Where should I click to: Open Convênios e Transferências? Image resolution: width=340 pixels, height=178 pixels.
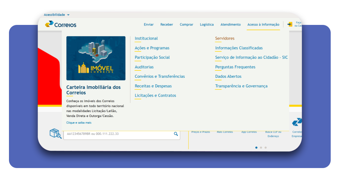[x=160, y=76]
